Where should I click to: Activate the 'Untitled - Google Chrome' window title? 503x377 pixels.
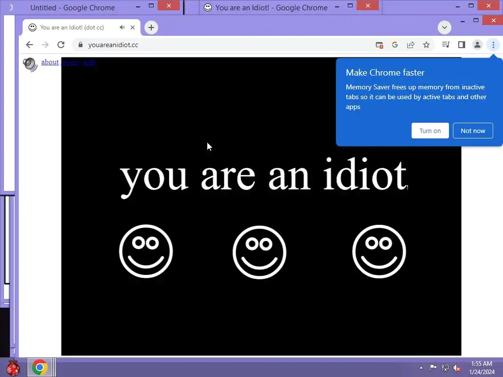73,8
